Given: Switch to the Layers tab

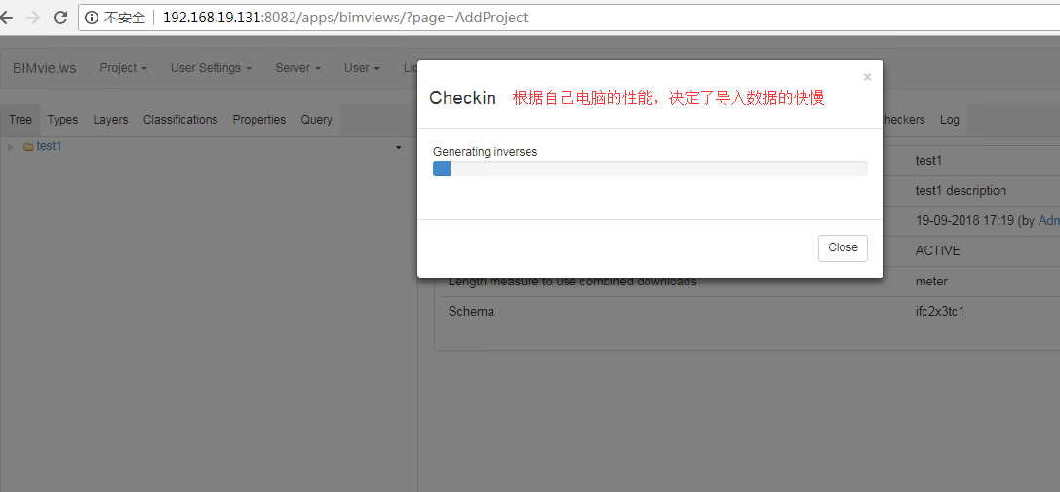Looking at the screenshot, I should (x=110, y=120).
